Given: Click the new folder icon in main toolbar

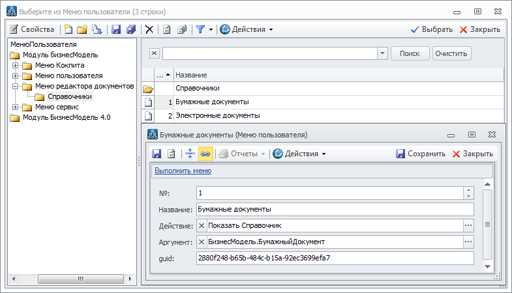Looking at the screenshot, I should coord(82,29).
